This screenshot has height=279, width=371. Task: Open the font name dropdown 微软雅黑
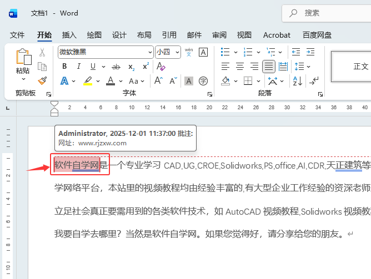click(151, 52)
